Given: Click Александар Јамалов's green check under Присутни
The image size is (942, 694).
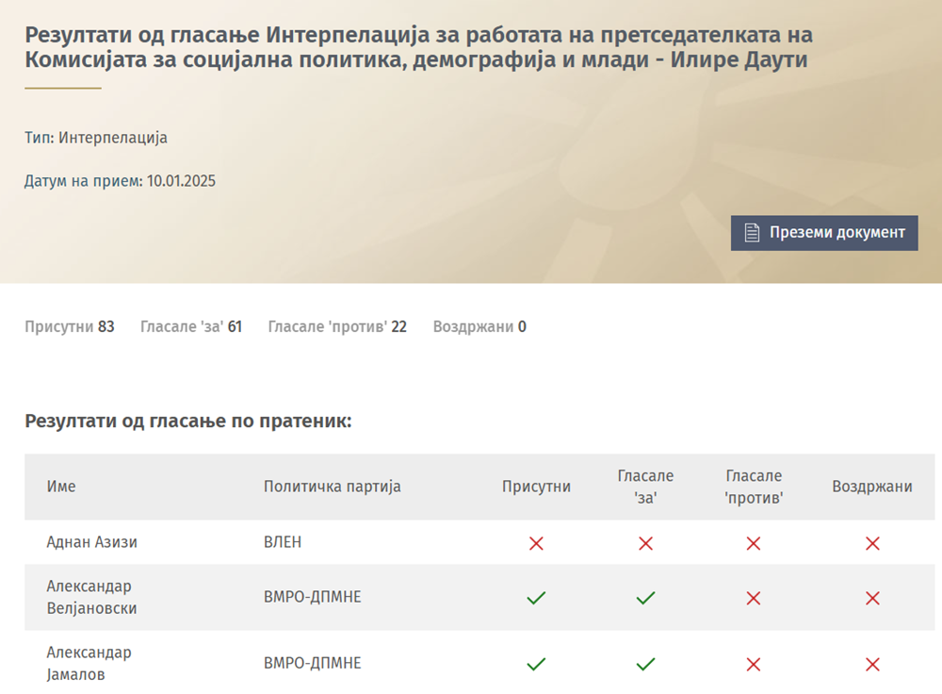Looking at the screenshot, I should click(536, 664).
